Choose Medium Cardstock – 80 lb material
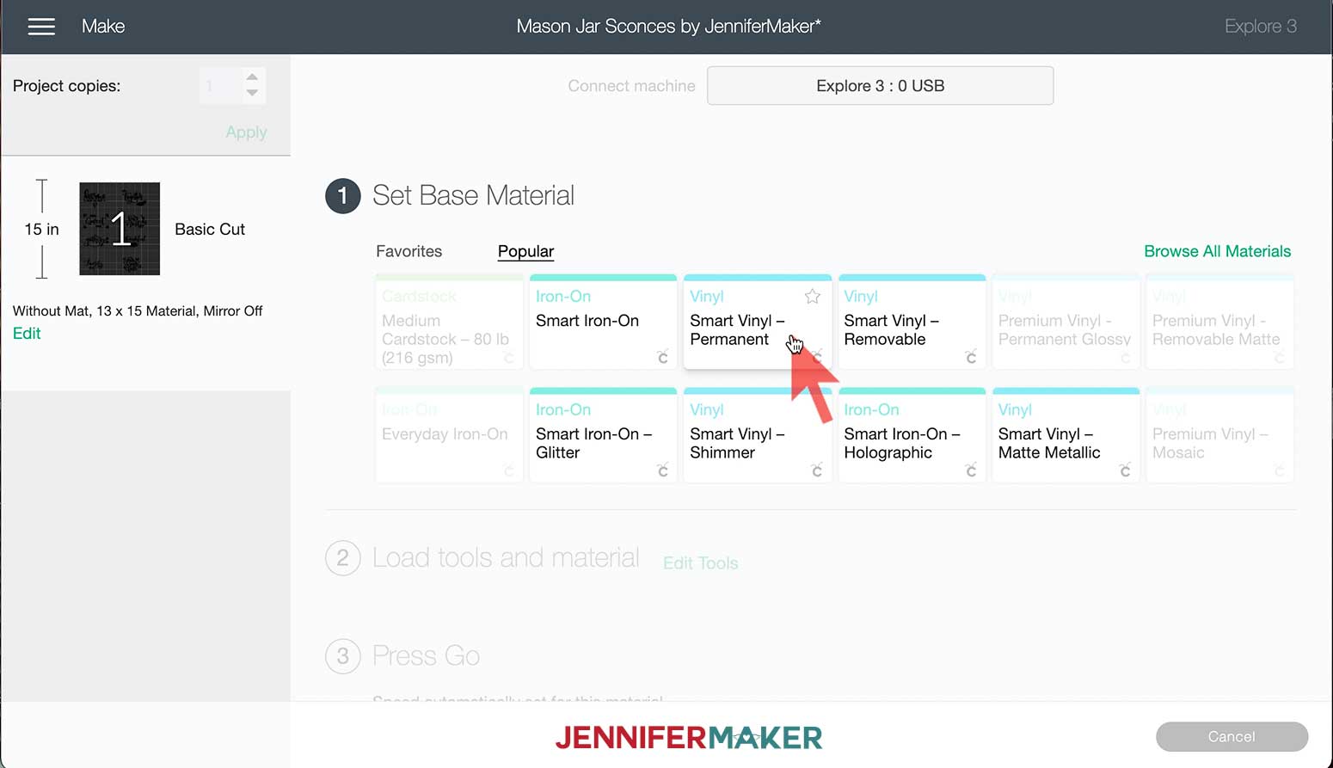 (x=449, y=322)
